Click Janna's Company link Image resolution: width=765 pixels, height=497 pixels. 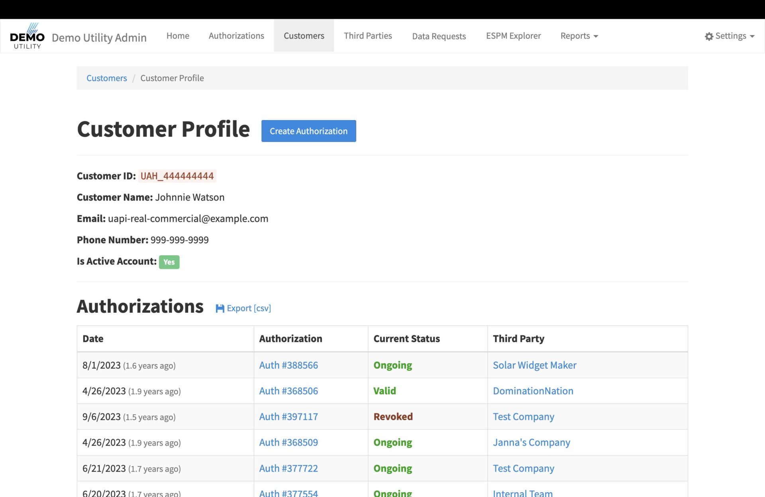pos(531,442)
